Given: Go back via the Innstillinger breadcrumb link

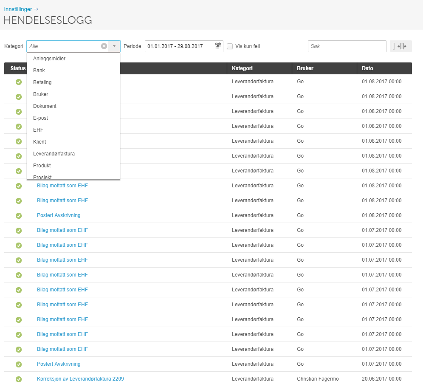Looking at the screenshot, I should tap(21, 9).
